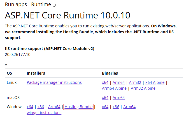Select version number 20.0.26177.10

18,54
